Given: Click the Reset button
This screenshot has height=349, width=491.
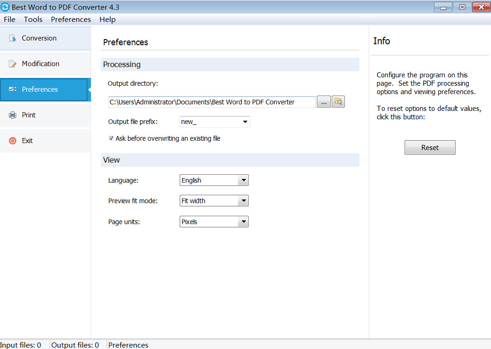Looking at the screenshot, I should [x=430, y=147].
